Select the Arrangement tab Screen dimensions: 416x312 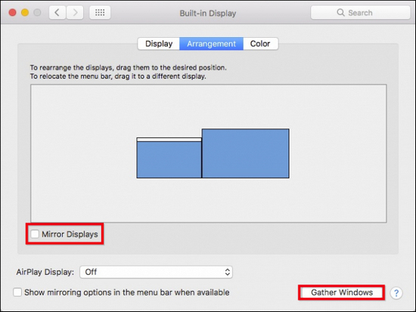pyautogui.click(x=212, y=44)
